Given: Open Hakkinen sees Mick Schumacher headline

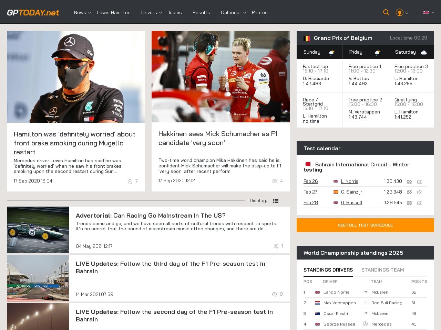Looking at the screenshot, I should [x=218, y=138].
